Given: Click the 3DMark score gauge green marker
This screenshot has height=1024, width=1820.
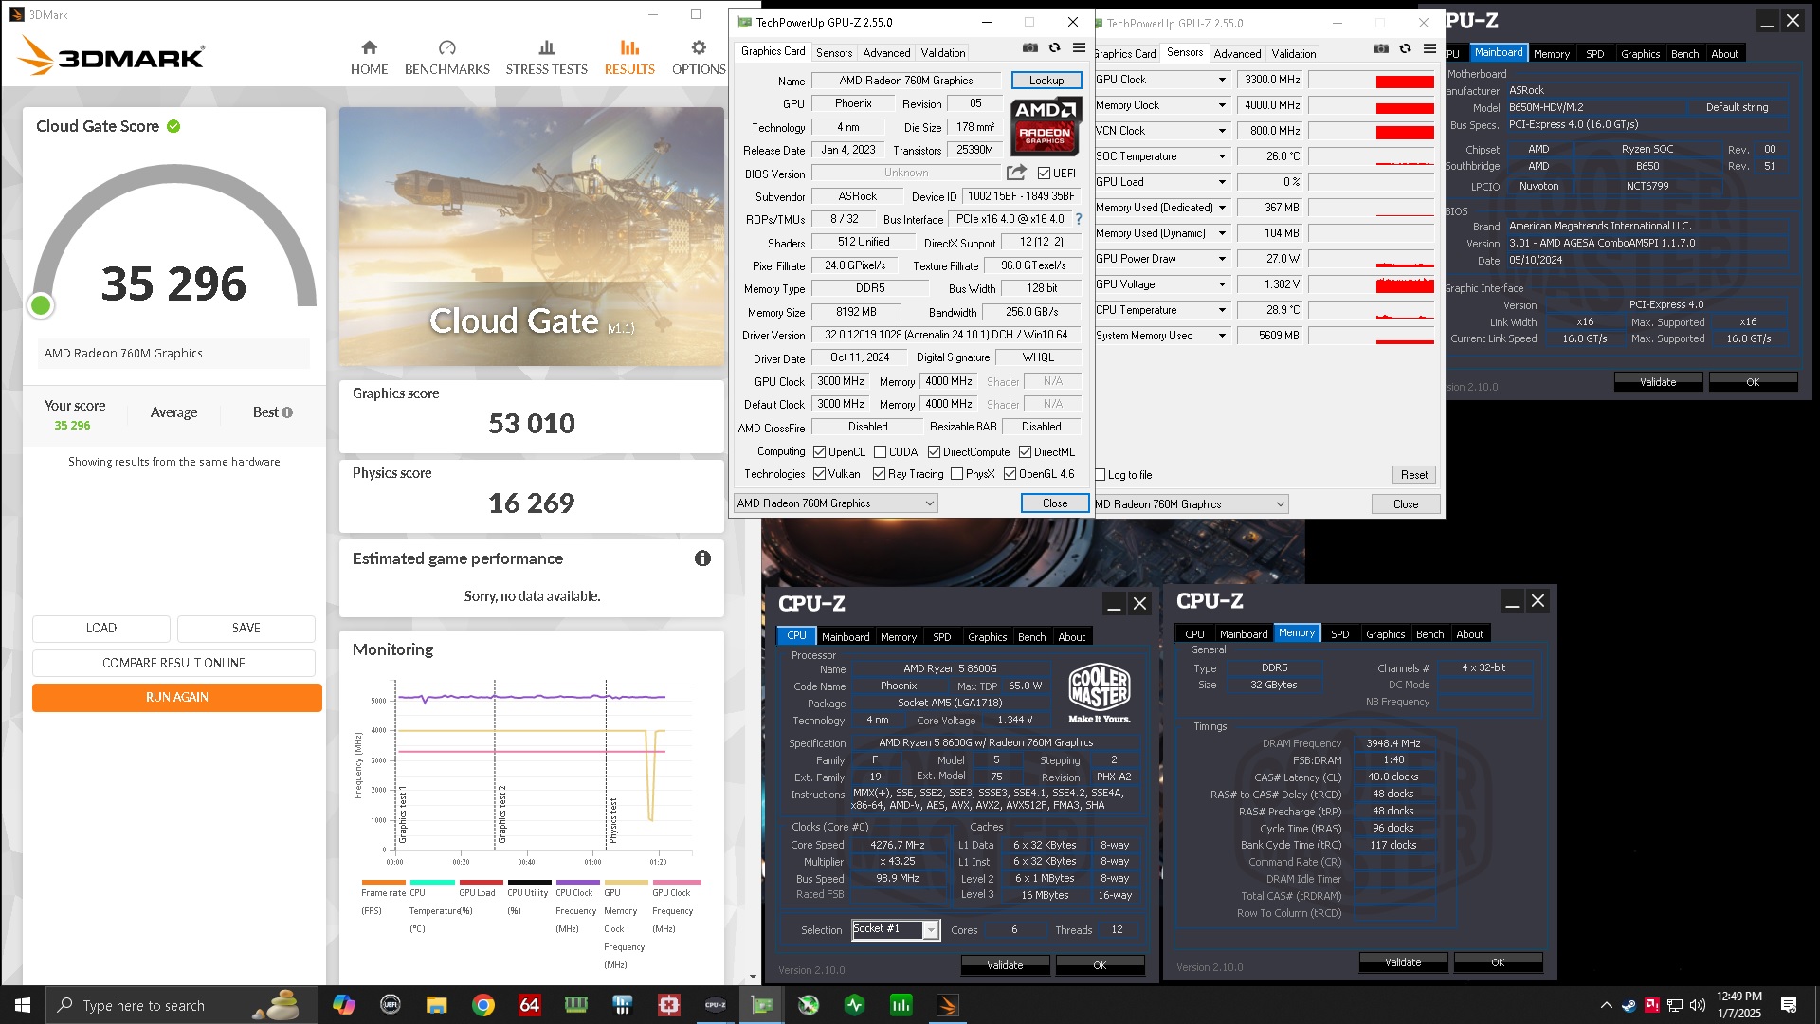Looking at the screenshot, I should 41,305.
